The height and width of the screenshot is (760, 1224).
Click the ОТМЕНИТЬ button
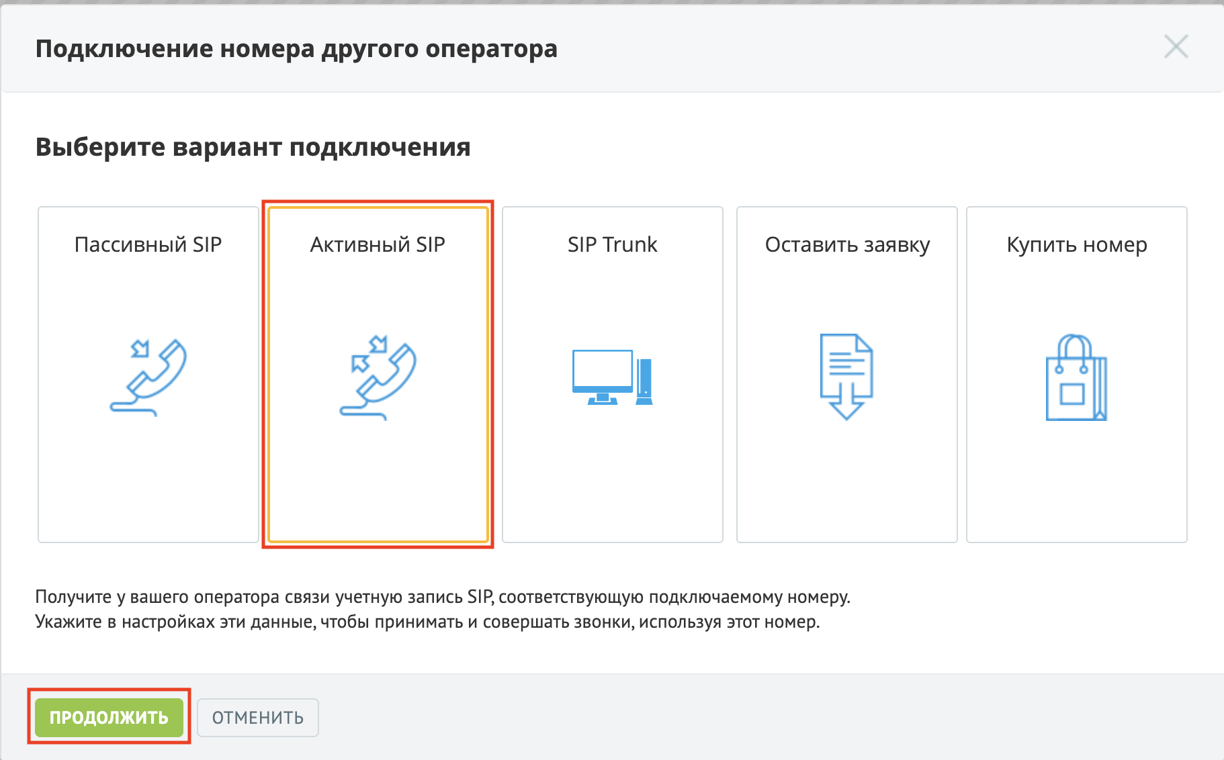click(258, 717)
